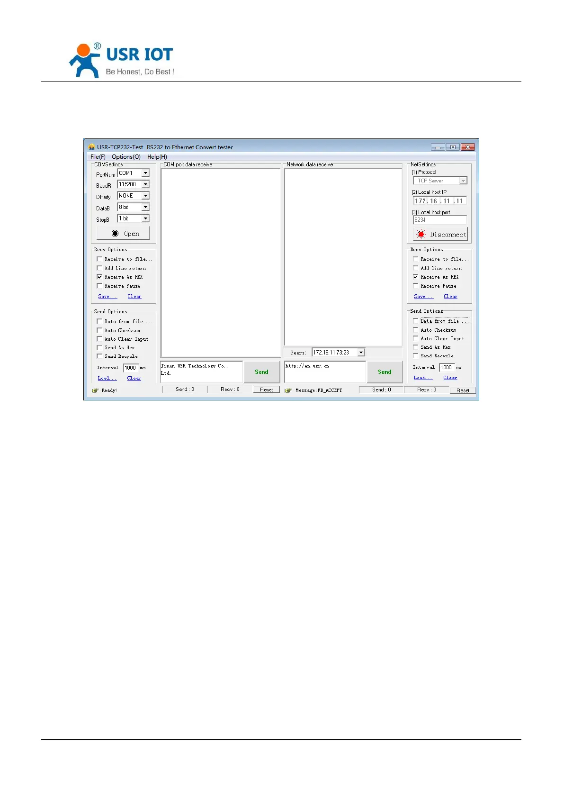
Task: Enable network Send As Hex checkbox
Action: [x=415, y=347]
